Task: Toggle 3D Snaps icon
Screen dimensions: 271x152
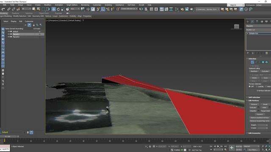Action: [x=98, y=9]
